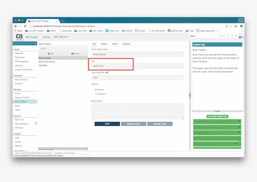
Task: Collapse Context help with up triangle
Action: (x=218, y=111)
